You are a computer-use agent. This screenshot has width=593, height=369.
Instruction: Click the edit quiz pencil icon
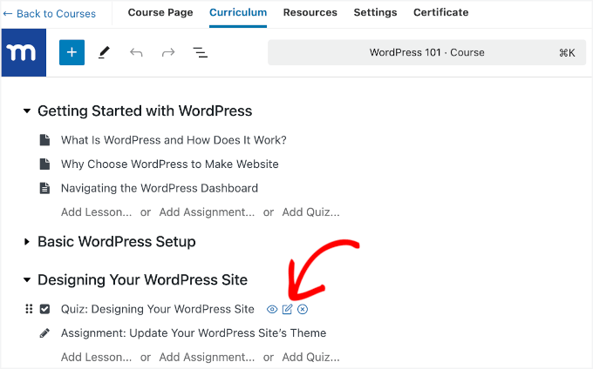click(x=287, y=309)
